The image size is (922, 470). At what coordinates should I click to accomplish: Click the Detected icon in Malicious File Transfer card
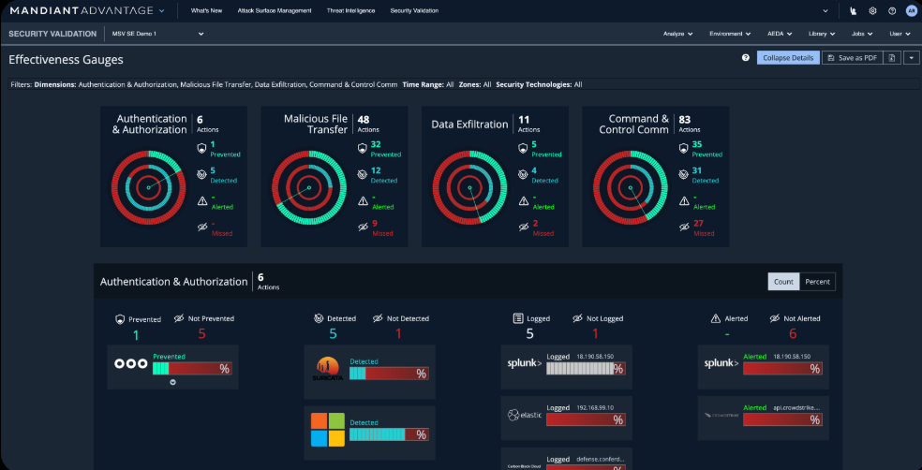[363, 174]
